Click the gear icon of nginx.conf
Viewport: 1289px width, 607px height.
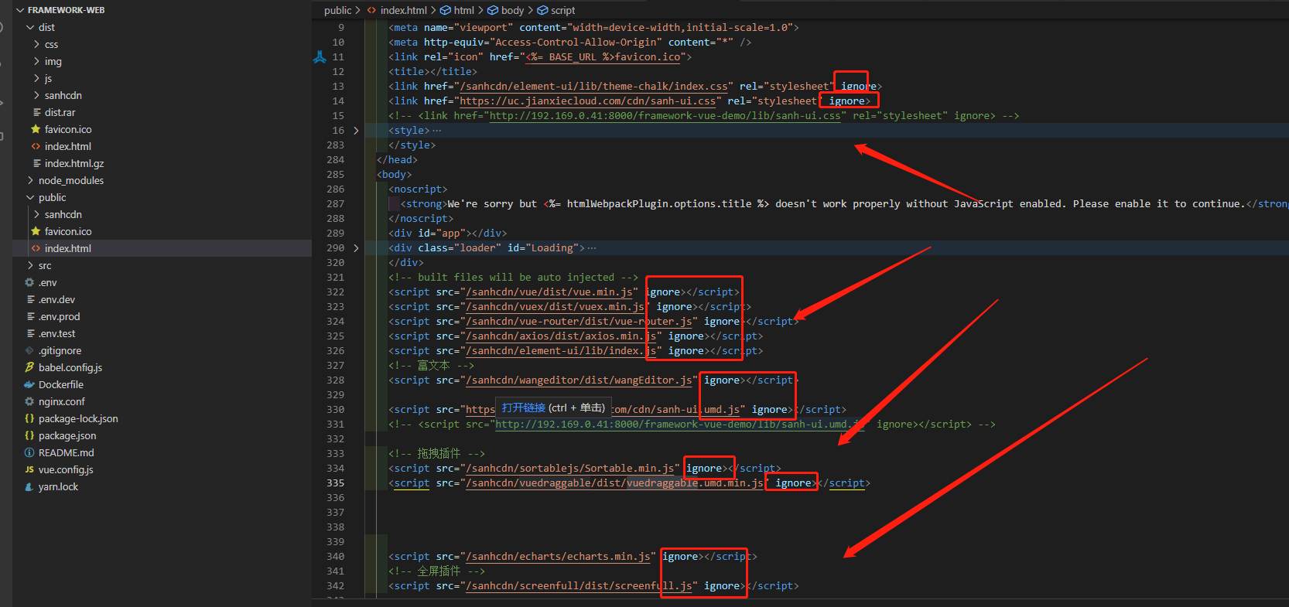click(x=29, y=402)
